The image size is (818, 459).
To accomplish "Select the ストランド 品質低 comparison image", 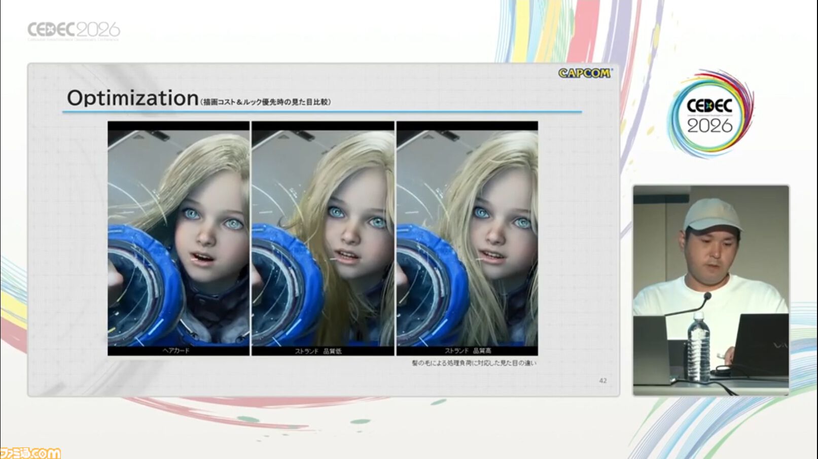I will pyautogui.click(x=323, y=238).
